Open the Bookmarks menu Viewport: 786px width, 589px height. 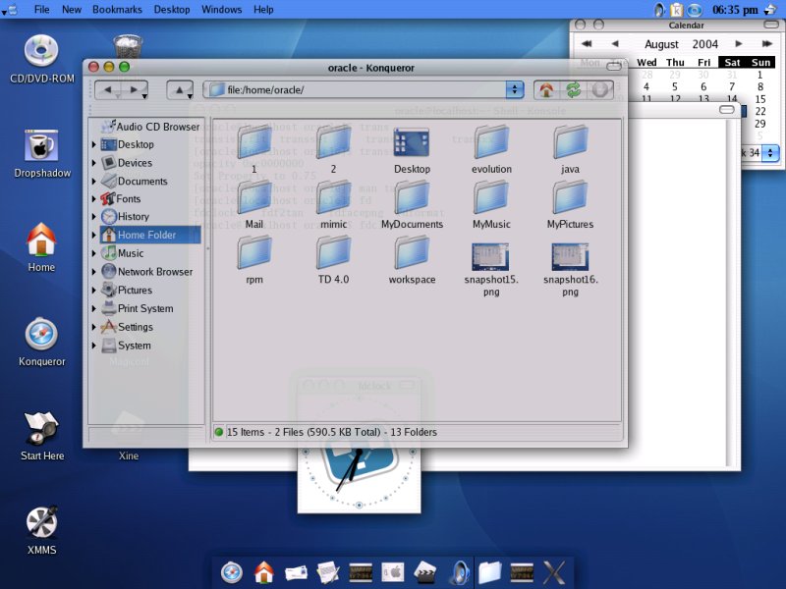[117, 9]
